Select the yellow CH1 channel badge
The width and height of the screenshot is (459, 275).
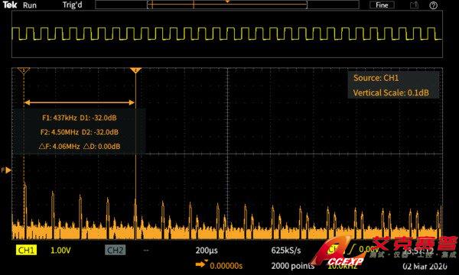[26, 250]
